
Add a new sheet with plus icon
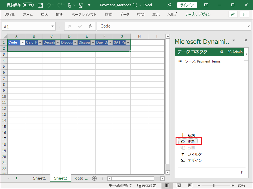tap(94, 178)
